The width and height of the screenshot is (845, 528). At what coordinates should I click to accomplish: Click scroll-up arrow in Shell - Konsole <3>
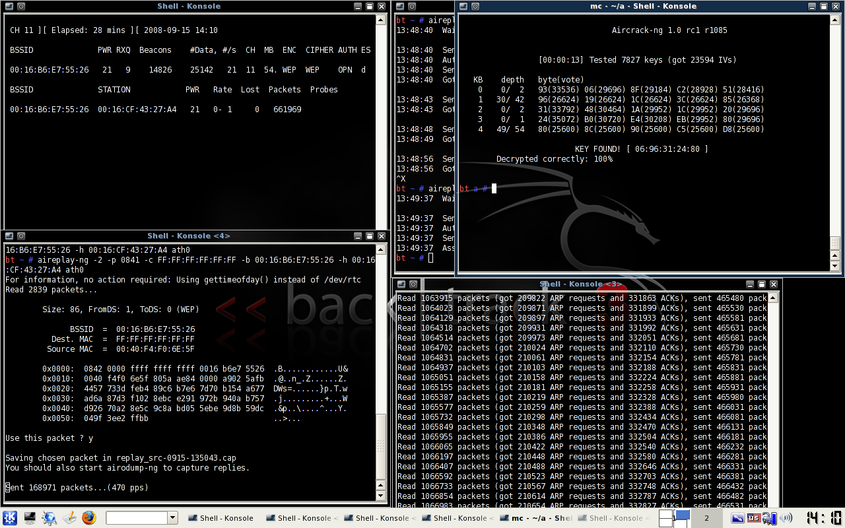click(x=774, y=298)
